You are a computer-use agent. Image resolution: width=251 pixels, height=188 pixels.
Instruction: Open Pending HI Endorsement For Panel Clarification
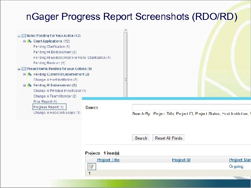[72, 57]
